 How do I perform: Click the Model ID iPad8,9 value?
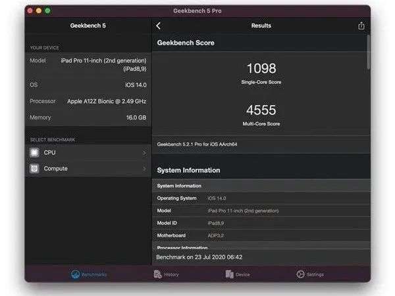216,223
